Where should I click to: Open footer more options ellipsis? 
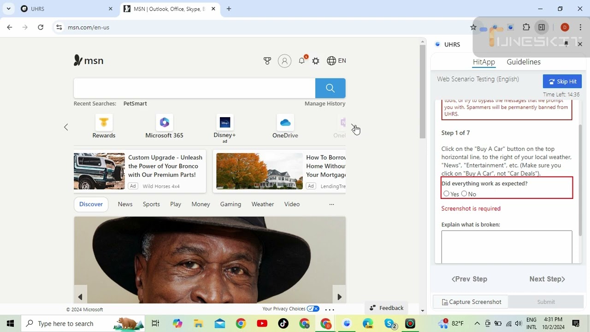coord(330,309)
